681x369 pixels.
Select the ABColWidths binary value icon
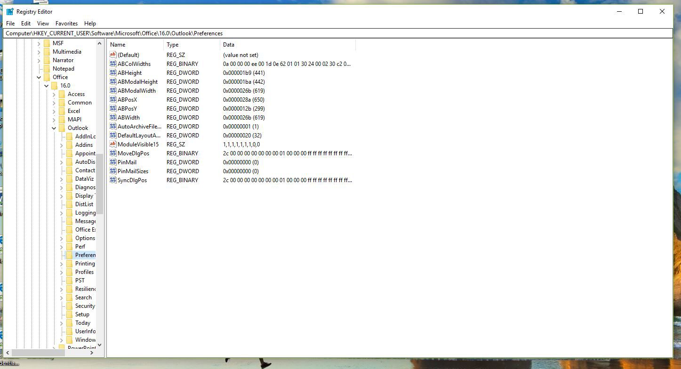point(112,64)
